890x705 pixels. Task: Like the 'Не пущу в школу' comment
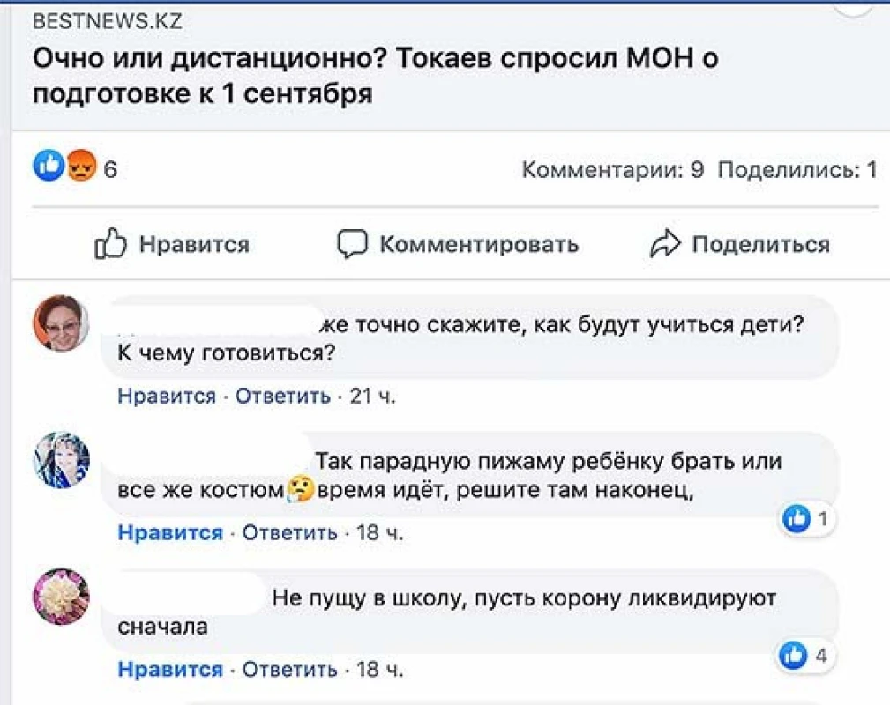pos(170,670)
